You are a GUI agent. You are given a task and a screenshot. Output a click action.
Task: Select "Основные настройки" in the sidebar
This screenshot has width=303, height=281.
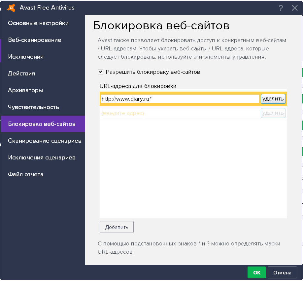[x=38, y=23]
